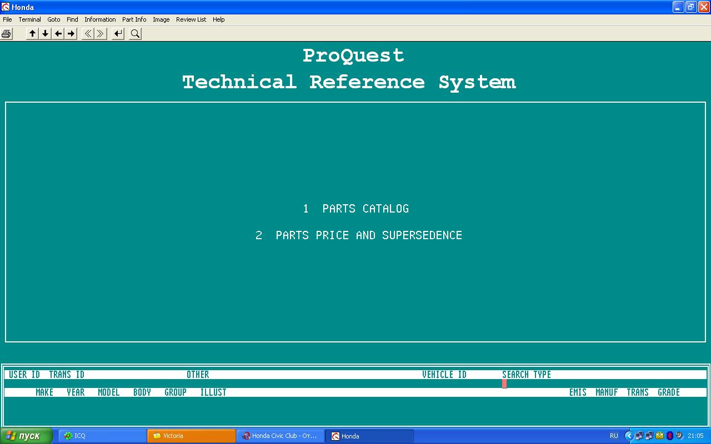Click the RU language indicator

614,436
